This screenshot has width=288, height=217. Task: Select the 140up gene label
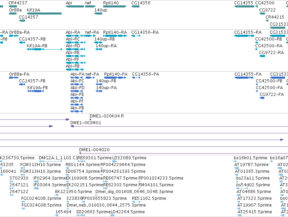tap(101, 10)
